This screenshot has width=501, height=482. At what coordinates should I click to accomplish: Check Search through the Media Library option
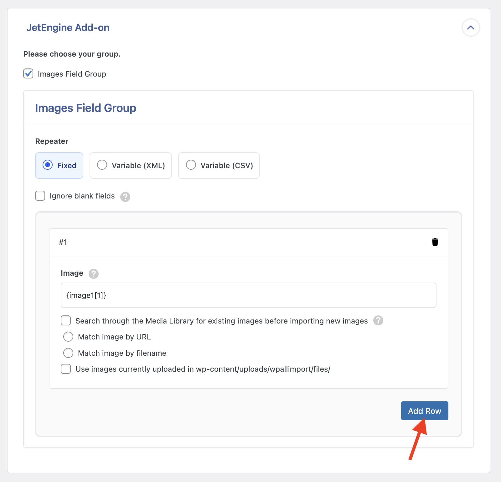point(66,320)
